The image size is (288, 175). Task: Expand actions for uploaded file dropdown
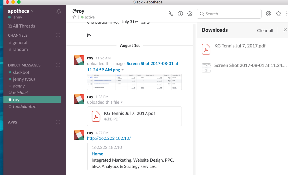tap(122, 102)
